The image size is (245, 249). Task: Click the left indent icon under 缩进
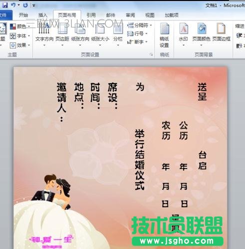click(239, 35)
